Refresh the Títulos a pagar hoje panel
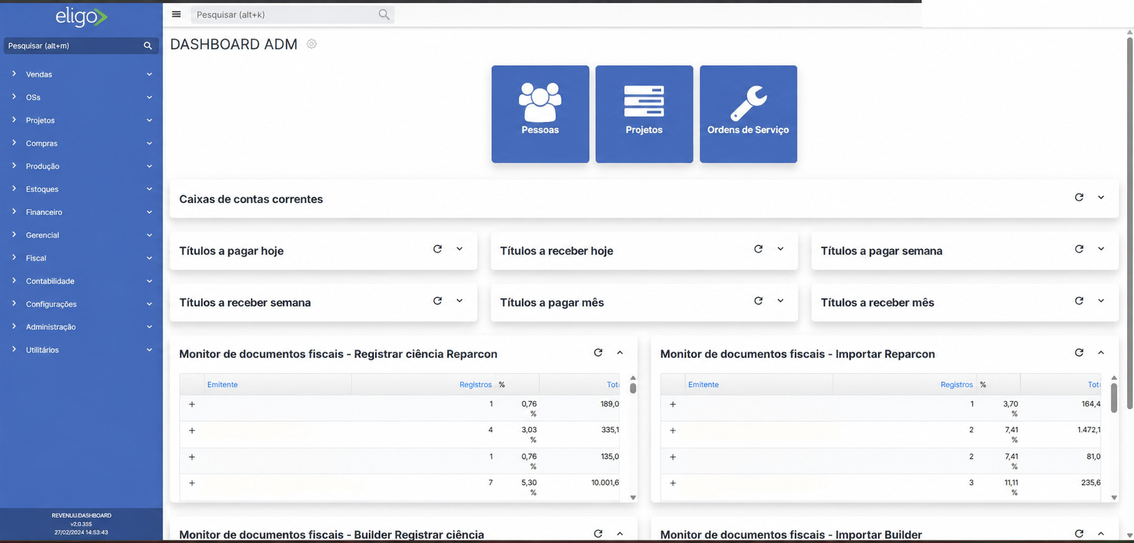Image resolution: width=1134 pixels, height=543 pixels. tap(438, 249)
